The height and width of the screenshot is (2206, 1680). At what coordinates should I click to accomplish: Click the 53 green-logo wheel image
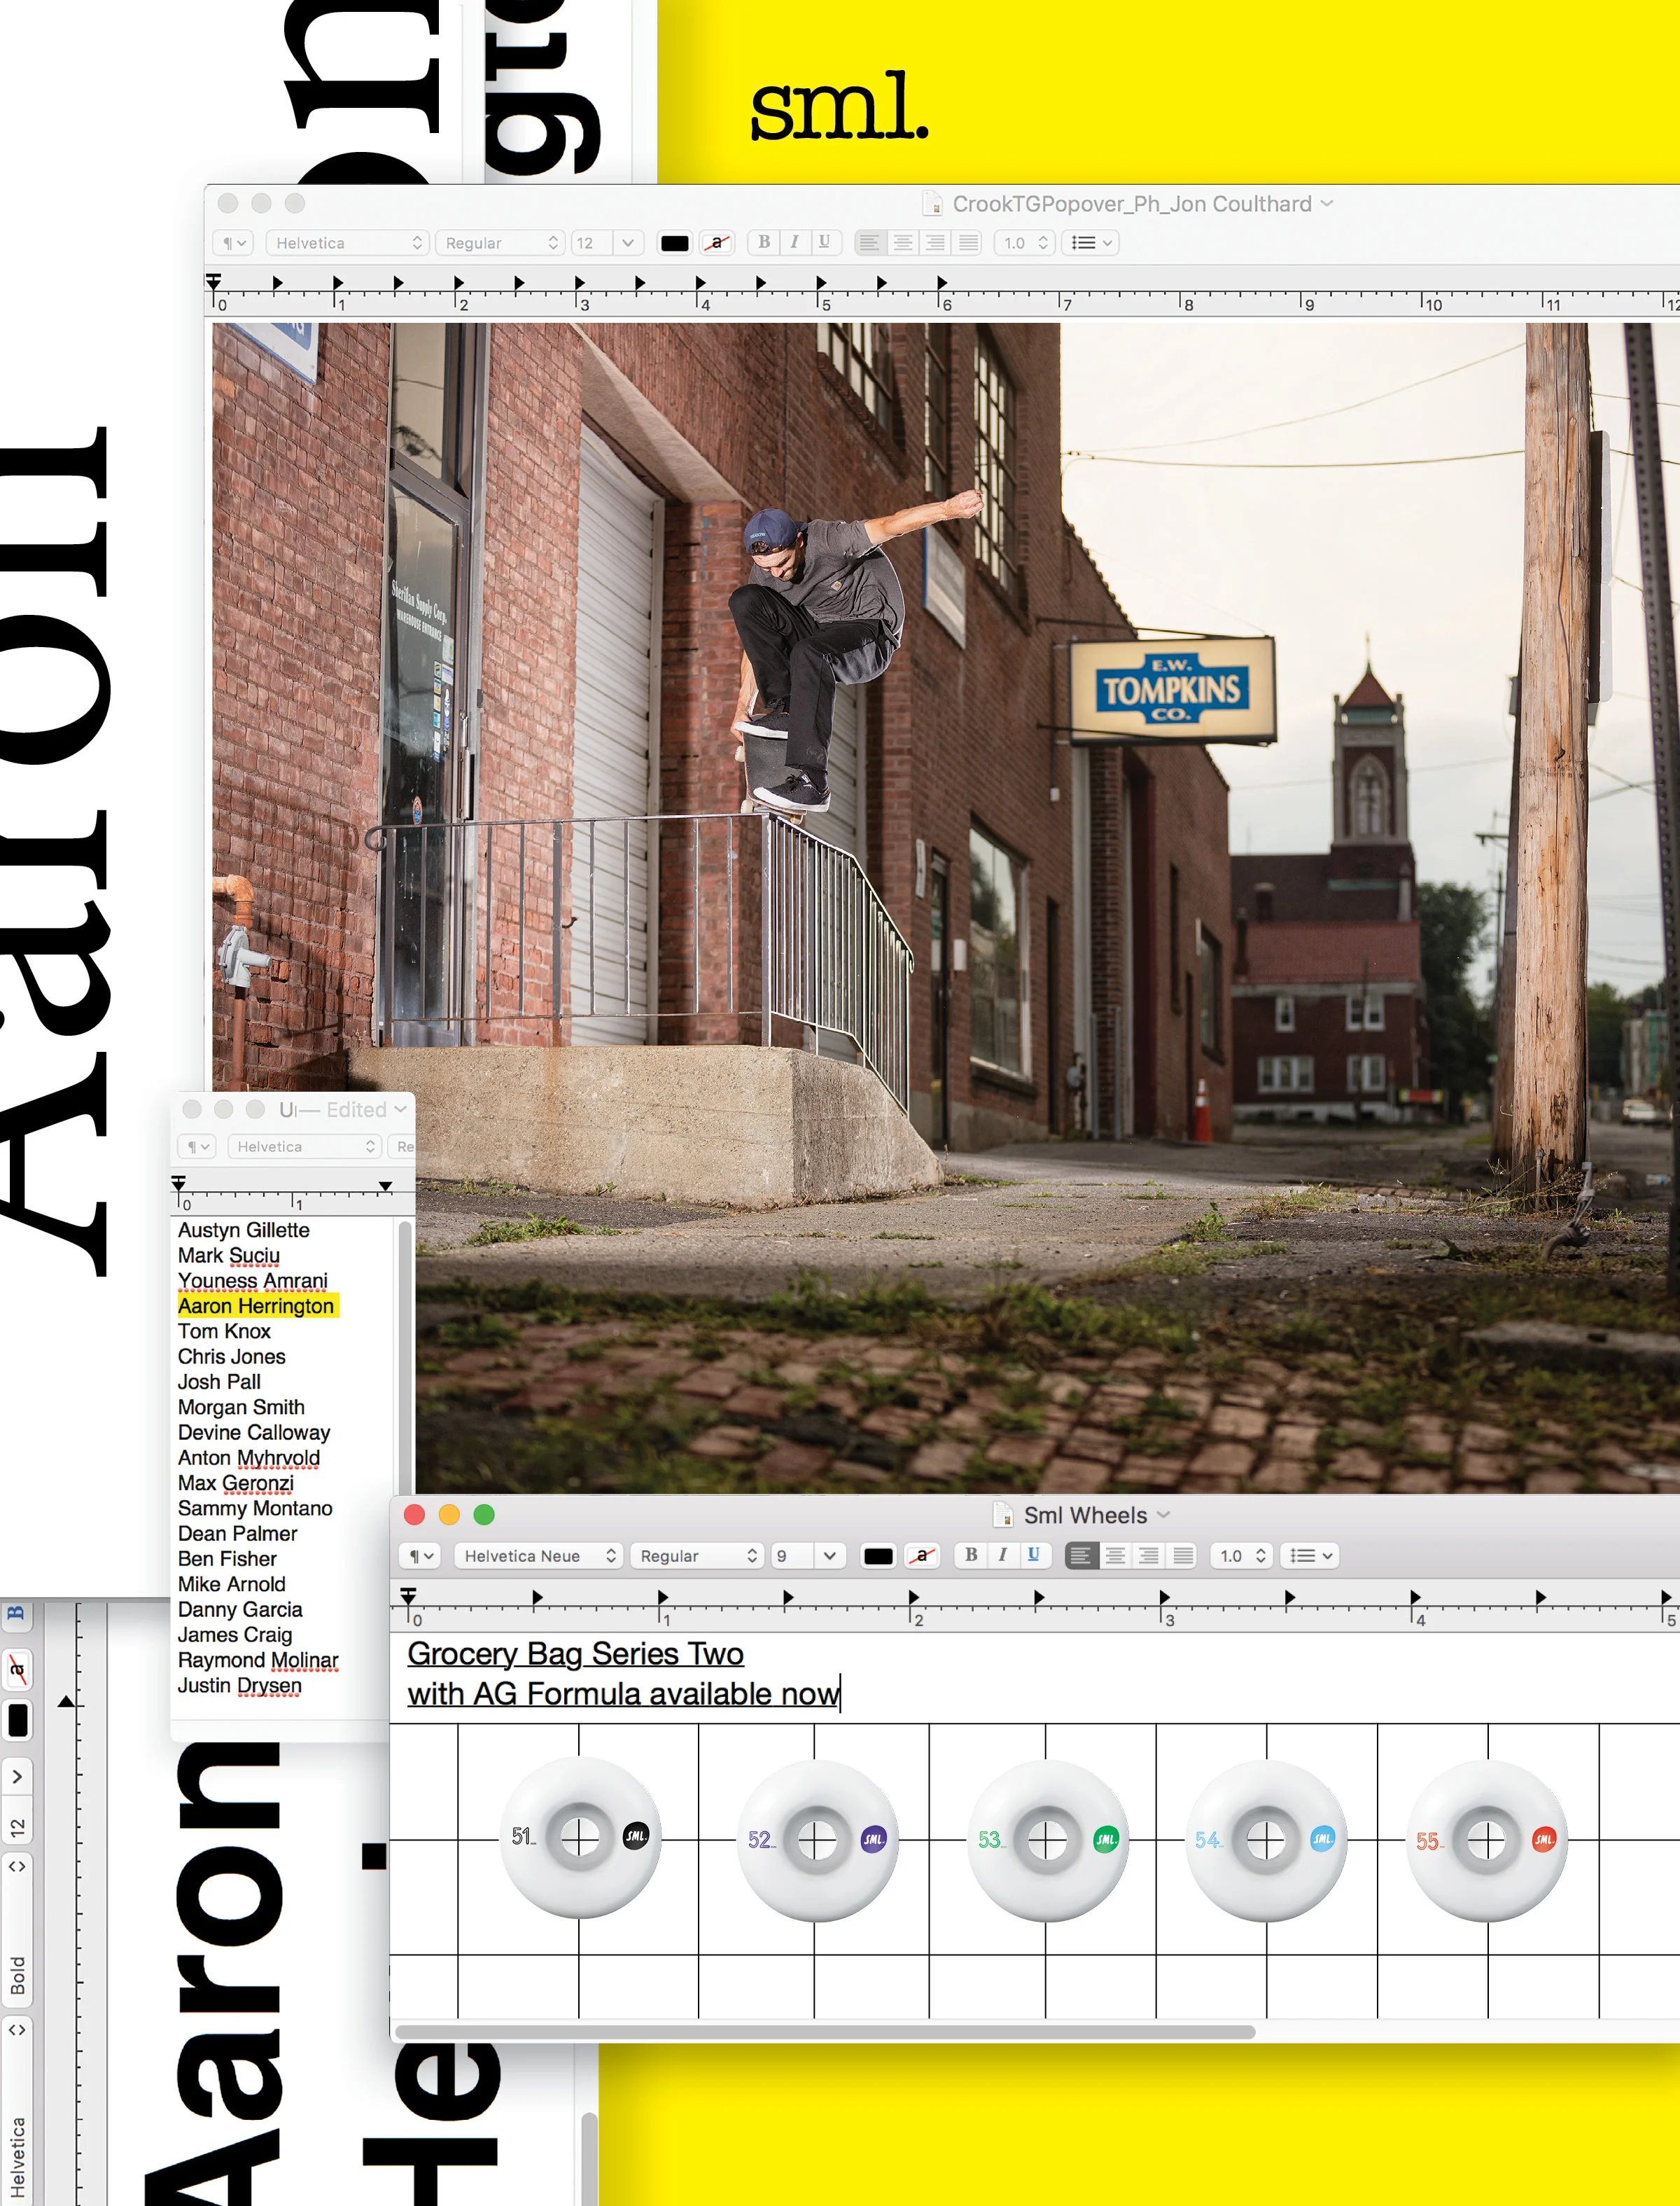(x=1047, y=1840)
